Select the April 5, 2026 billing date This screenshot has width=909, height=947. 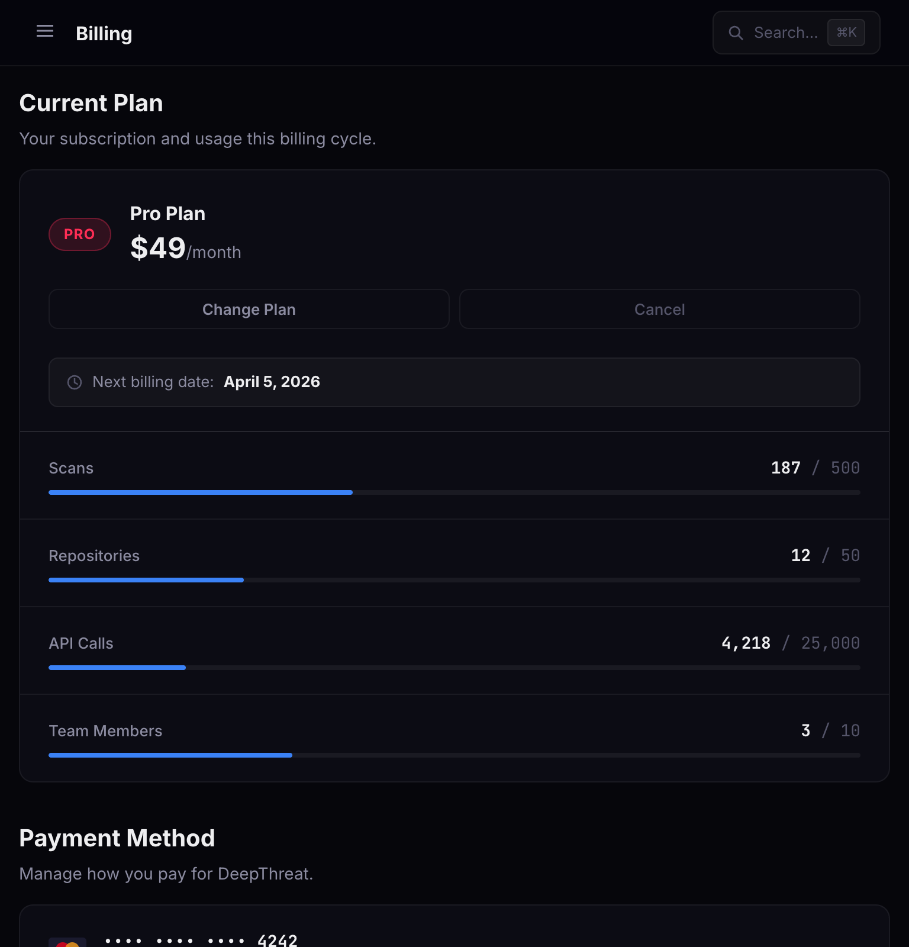(272, 382)
